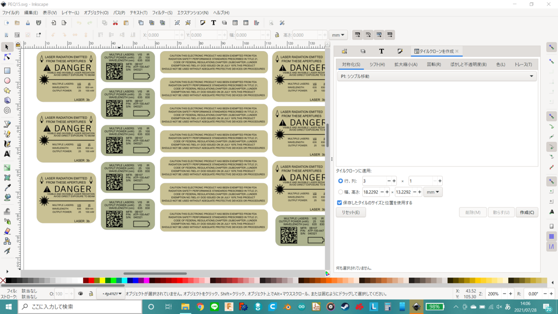
Task: Select the arrow Selector tool
Action: 7,47
